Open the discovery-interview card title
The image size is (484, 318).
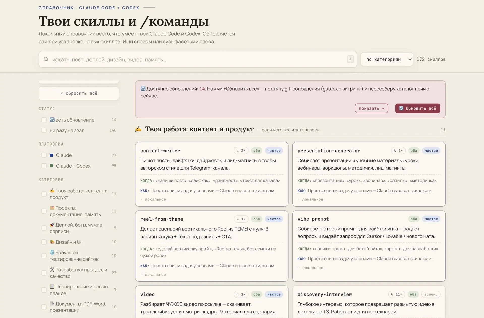tap(324, 294)
